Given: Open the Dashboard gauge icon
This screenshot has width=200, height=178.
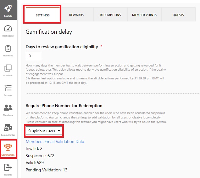Looking at the screenshot, I should (8, 28).
